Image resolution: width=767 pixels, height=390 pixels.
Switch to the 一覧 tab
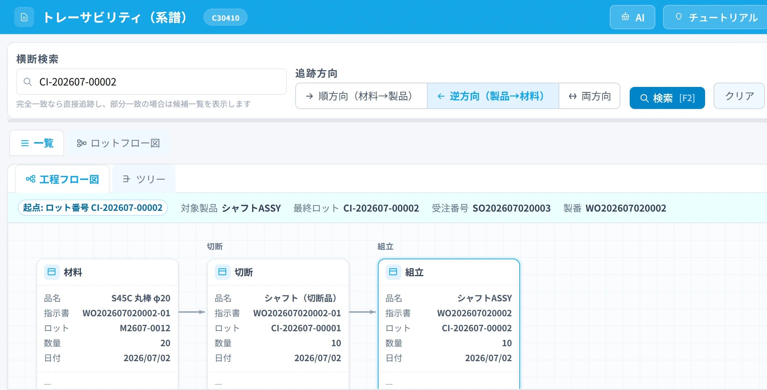[x=37, y=143]
